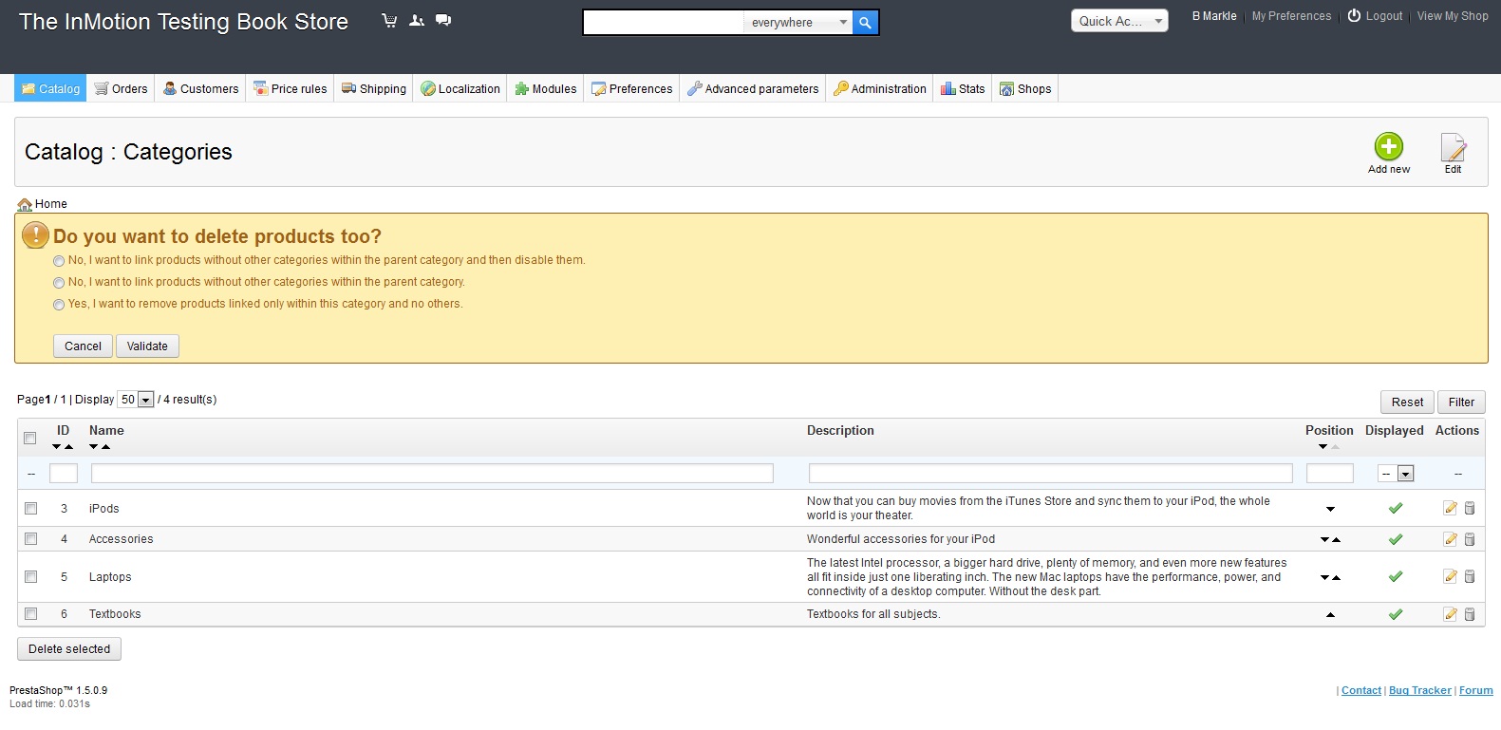Edit the Accessories category with pencil icon
Viewport: 1501px width, 730px height.
[1450, 539]
